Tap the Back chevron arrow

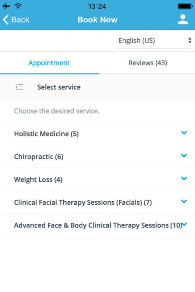click(5, 20)
